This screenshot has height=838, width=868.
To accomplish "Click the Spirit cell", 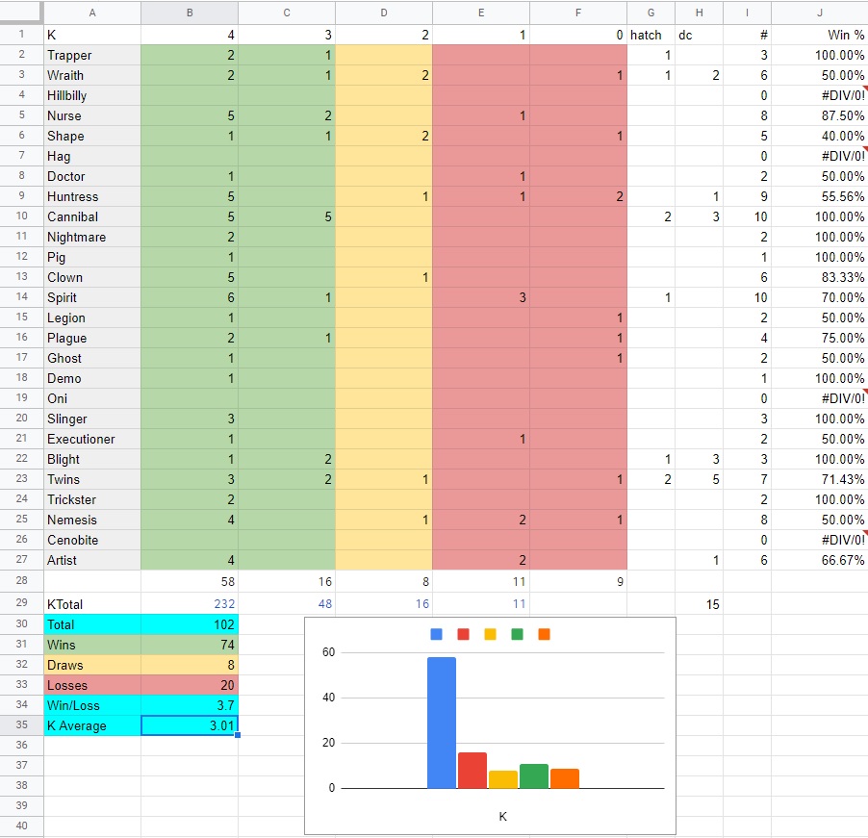I will point(92,297).
